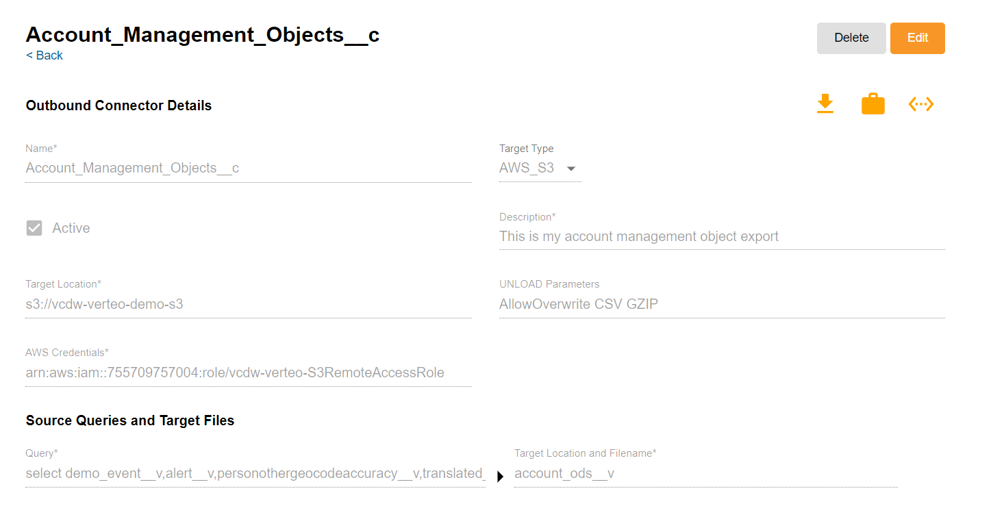Click the download arrow icon

coord(825,104)
